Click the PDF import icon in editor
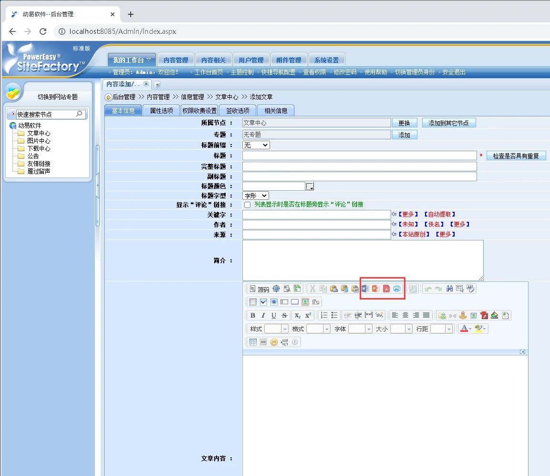 click(386, 289)
